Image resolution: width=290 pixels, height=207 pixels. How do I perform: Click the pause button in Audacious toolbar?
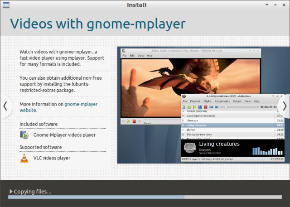pos(200,107)
